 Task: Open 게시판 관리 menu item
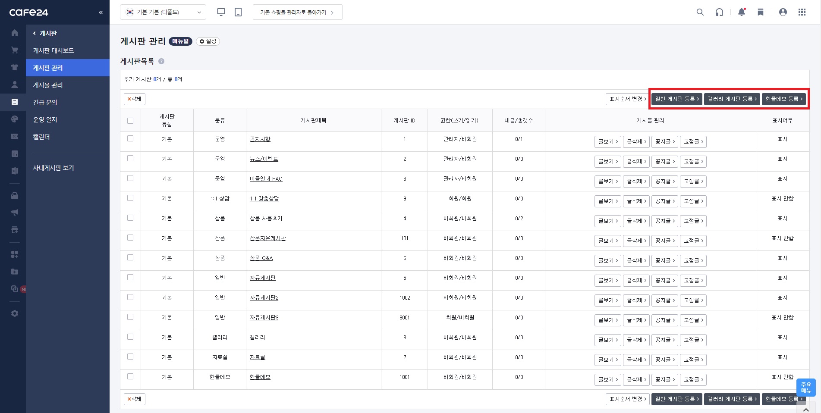(x=68, y=68)
